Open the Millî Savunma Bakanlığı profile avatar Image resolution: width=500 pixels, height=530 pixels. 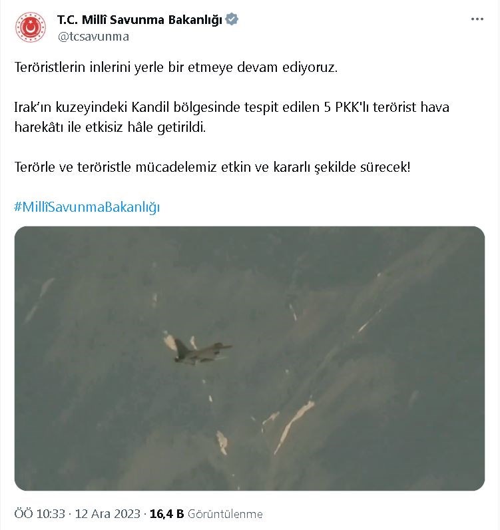(31, 27)
